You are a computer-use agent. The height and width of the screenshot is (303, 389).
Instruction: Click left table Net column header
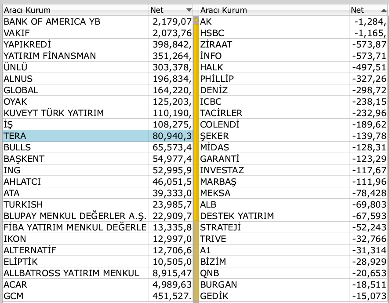click(x=171, y=10)
